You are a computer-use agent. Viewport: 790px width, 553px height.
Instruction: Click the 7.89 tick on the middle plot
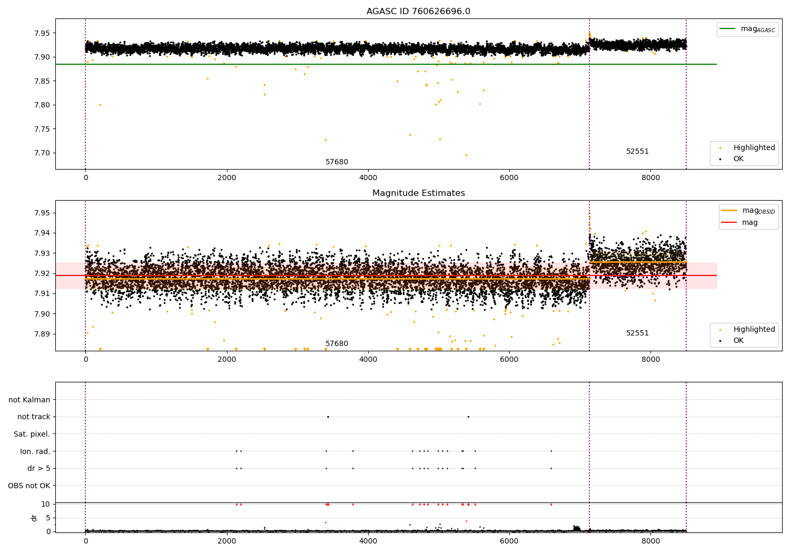pos(42,334)
